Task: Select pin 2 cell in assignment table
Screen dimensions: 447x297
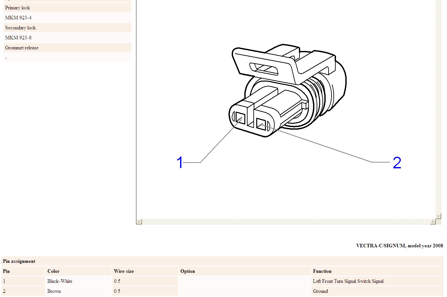Action: 24,291
